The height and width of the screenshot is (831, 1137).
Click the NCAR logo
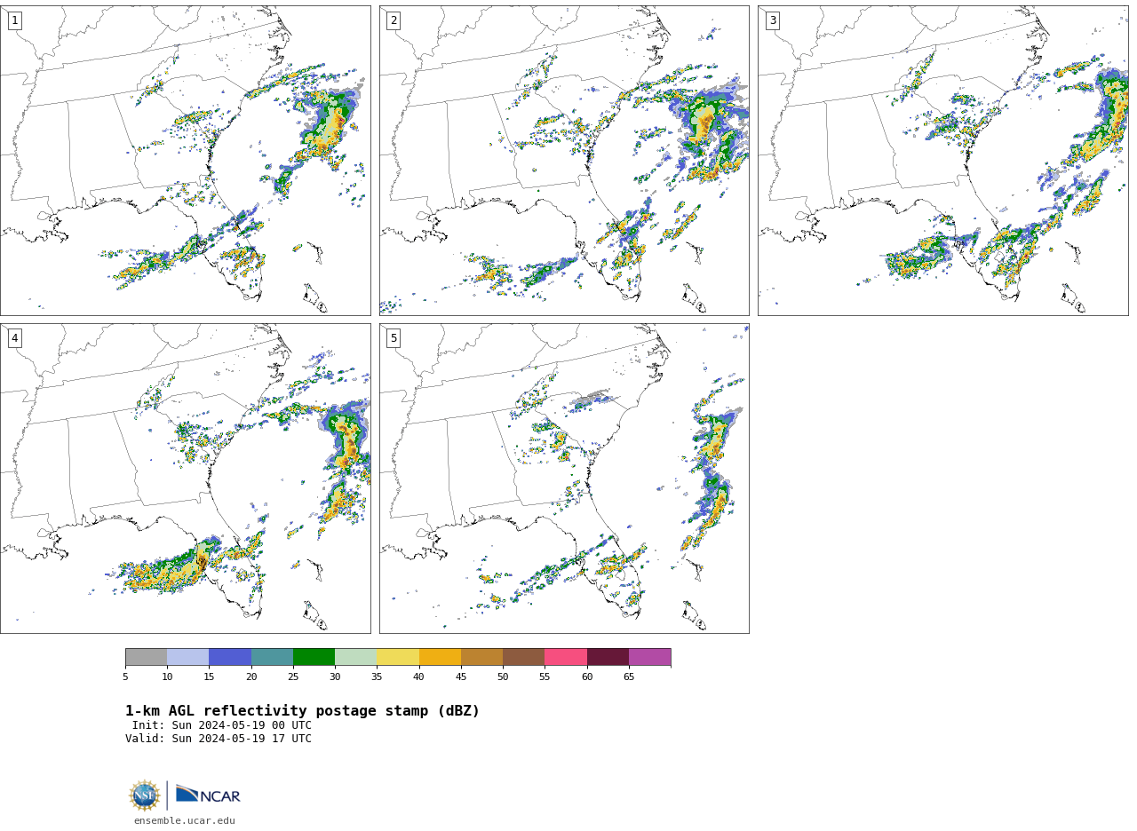(x=208, y=795)
